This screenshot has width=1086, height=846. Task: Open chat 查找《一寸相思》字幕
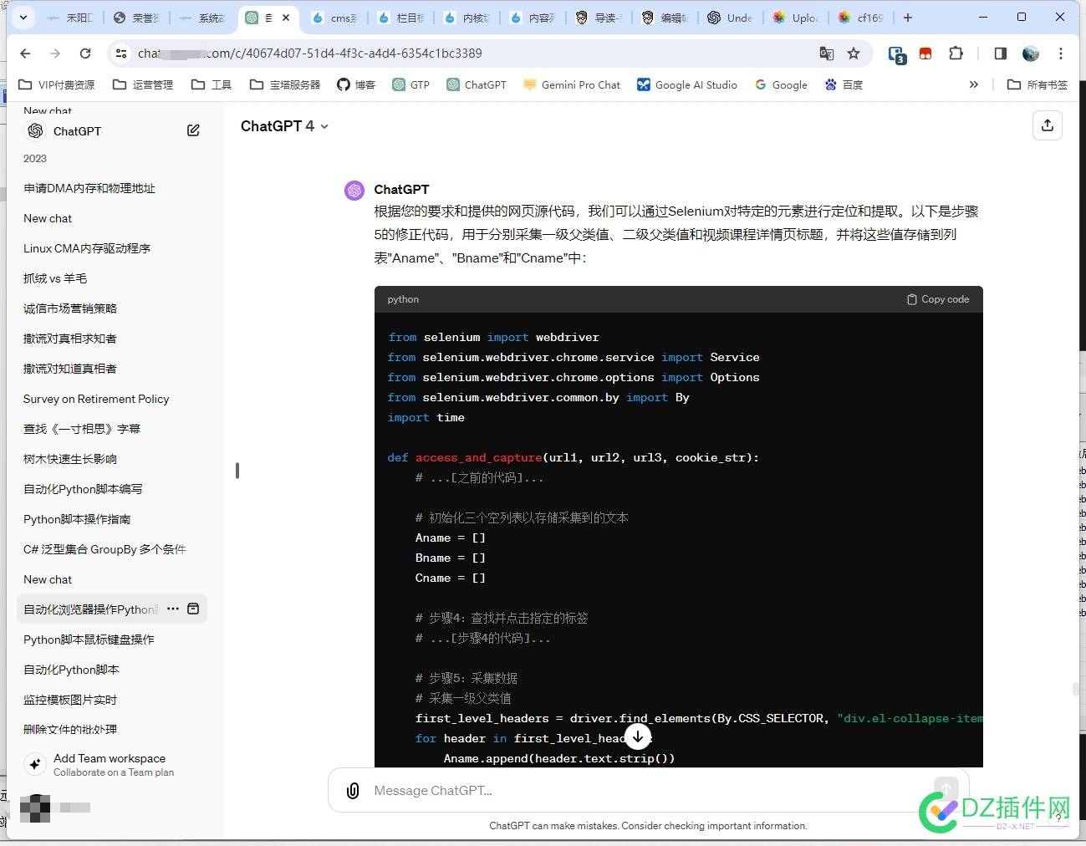point(112,429)
